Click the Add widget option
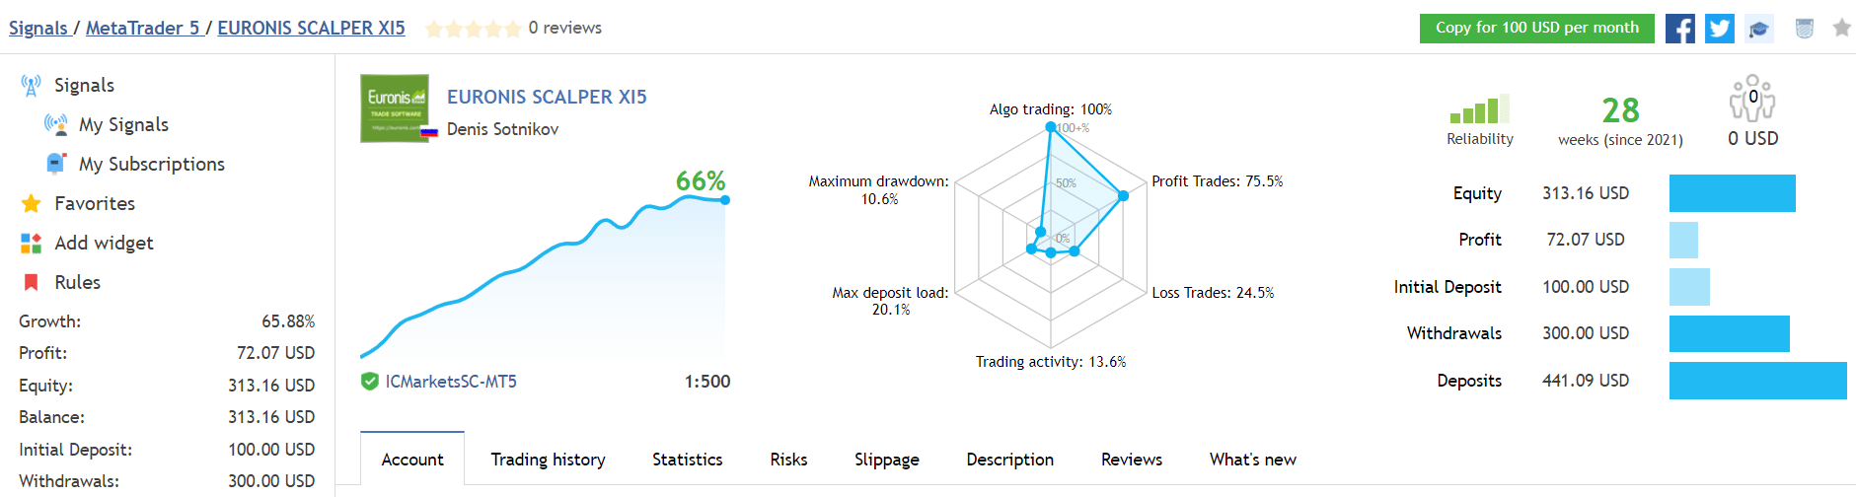This screenshot has height=497, width=1856. coord(104,244)
